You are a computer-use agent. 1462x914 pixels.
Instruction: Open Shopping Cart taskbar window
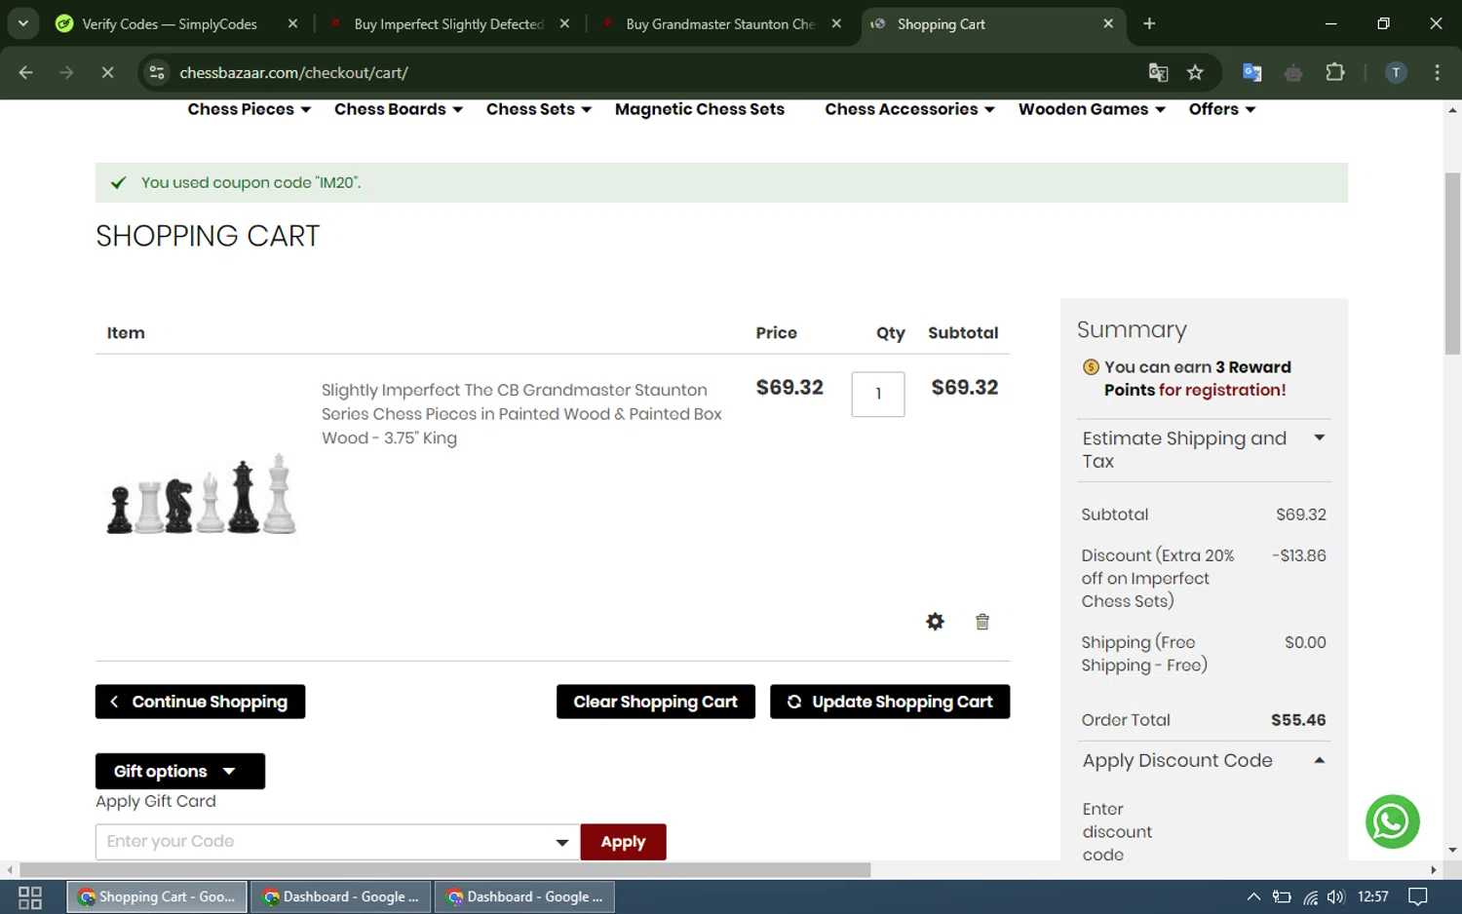158,896
